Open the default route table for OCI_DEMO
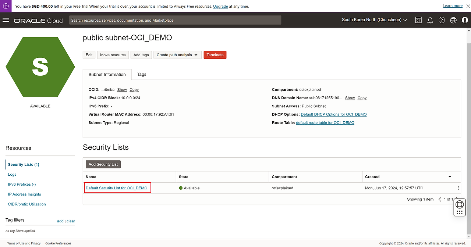Screen dimensions: 471x247 pos(325,123)
